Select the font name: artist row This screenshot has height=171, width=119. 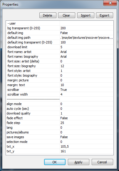tap(60, 52)
